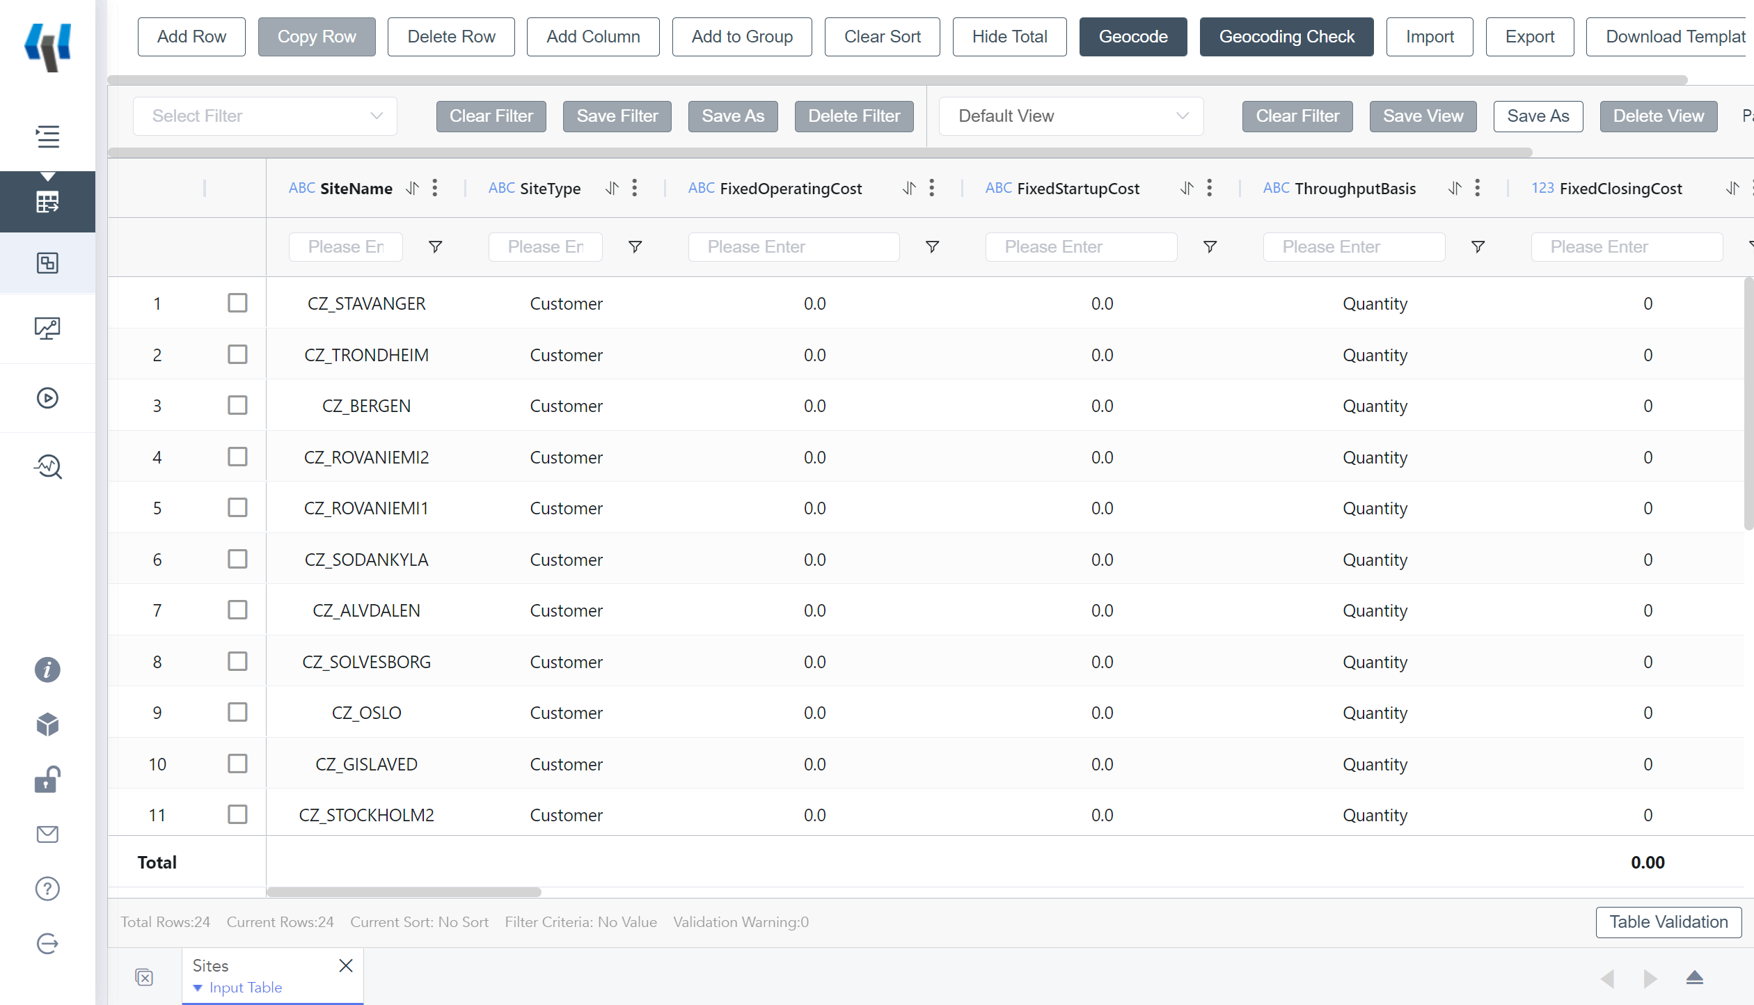Click the 3D cube icon in sidebar
Screen dimensions: 1754x1005
[47, 725]
